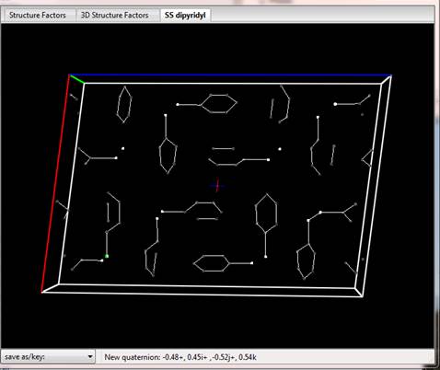Click the green highlighted atom

point(107,256)
